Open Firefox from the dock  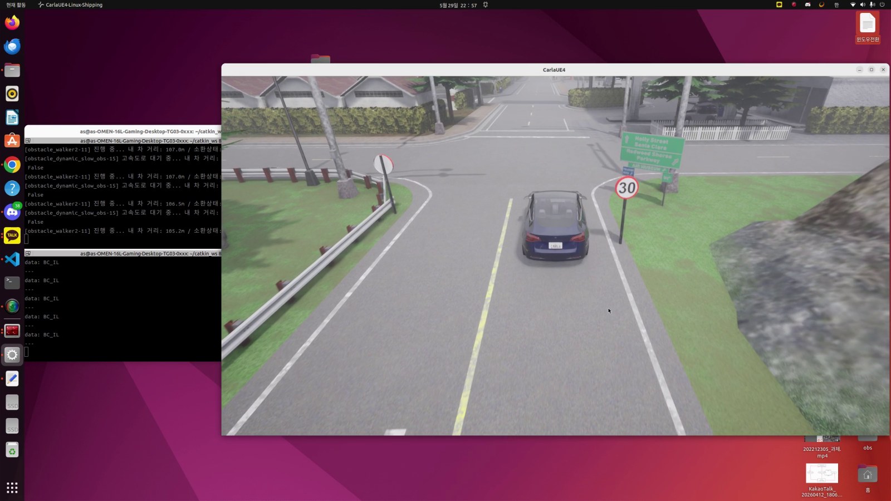coord(12,23)
